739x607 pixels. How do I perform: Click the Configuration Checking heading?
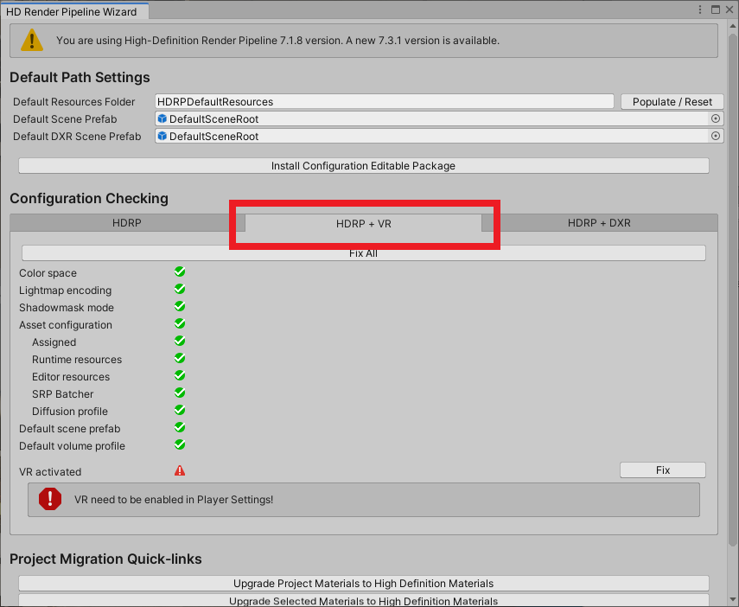point(89,199)
